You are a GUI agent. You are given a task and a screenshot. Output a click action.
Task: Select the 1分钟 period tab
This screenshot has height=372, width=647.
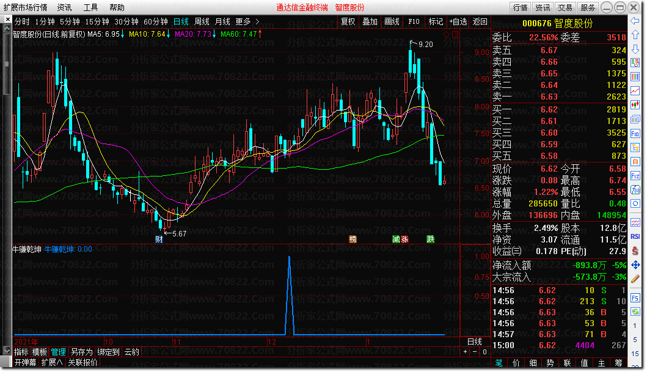click(45, 21)
